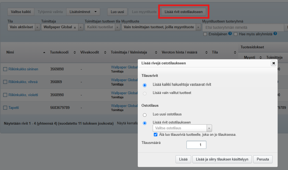Click help icon next to Ensisijainen
The image size is (288, 170).
point(230,34)
